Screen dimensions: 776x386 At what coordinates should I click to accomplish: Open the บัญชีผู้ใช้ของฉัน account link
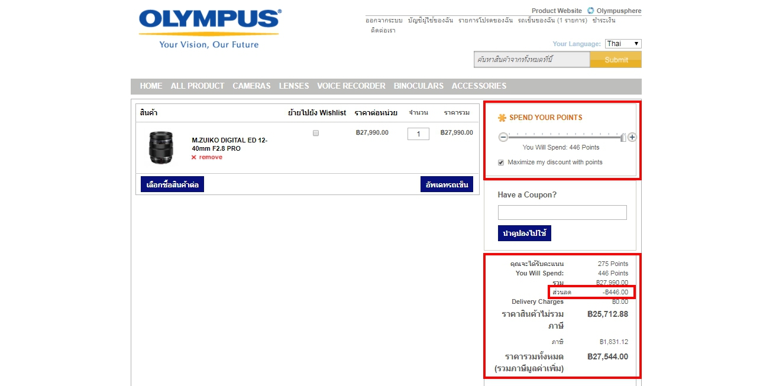(431, 20)
